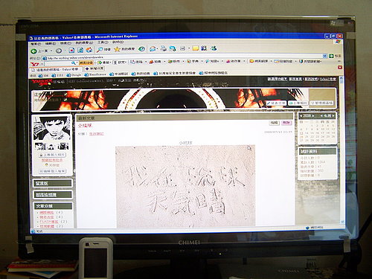Click the new tab button with plus

tap(94, 68)
